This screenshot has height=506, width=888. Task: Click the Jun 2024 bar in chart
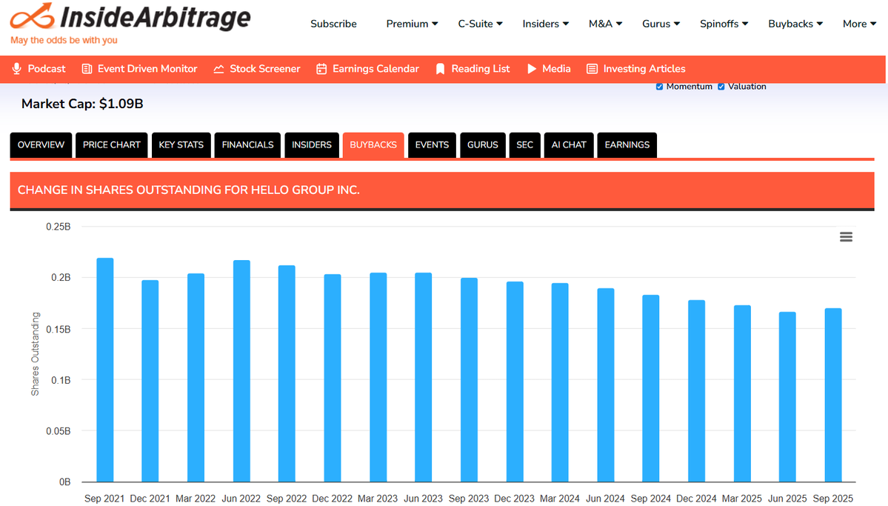coord(605,385)
